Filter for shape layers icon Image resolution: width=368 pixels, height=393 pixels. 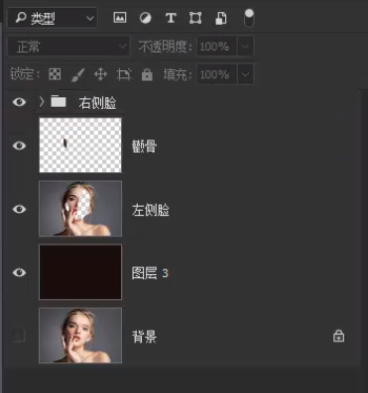[195, 18]
